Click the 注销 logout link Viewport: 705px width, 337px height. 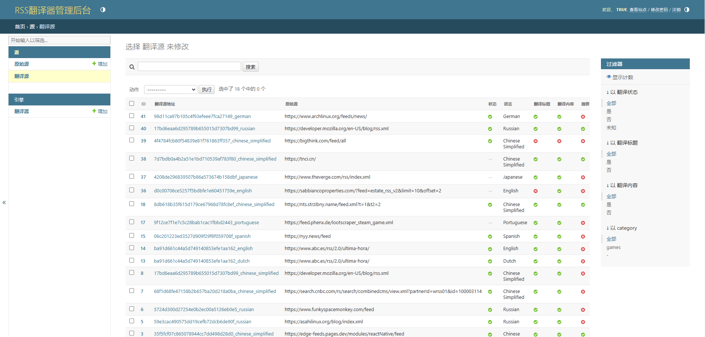pyautogui.click(x=676, y=10)
